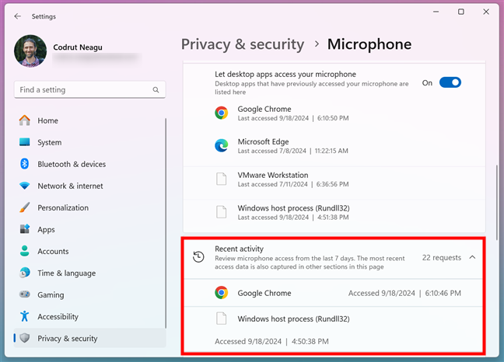Turn off desktop apps microphone access toggle
The width and height of the screenshot is (504, 362).
[x=450, y=82]
